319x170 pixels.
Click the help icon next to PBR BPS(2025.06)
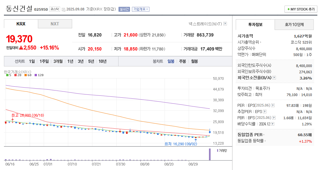274,118
